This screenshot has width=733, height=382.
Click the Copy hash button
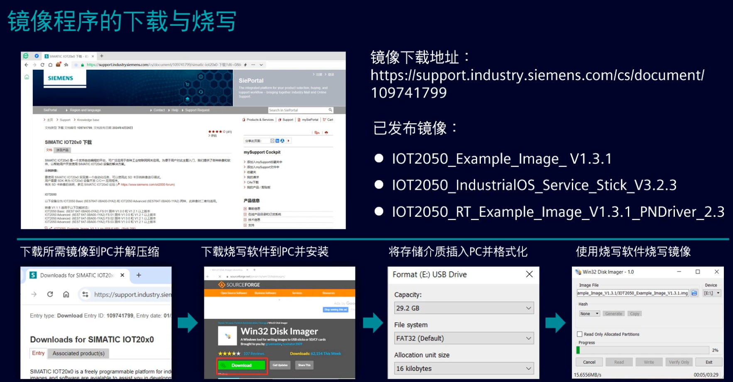click(x=635, y=313)
